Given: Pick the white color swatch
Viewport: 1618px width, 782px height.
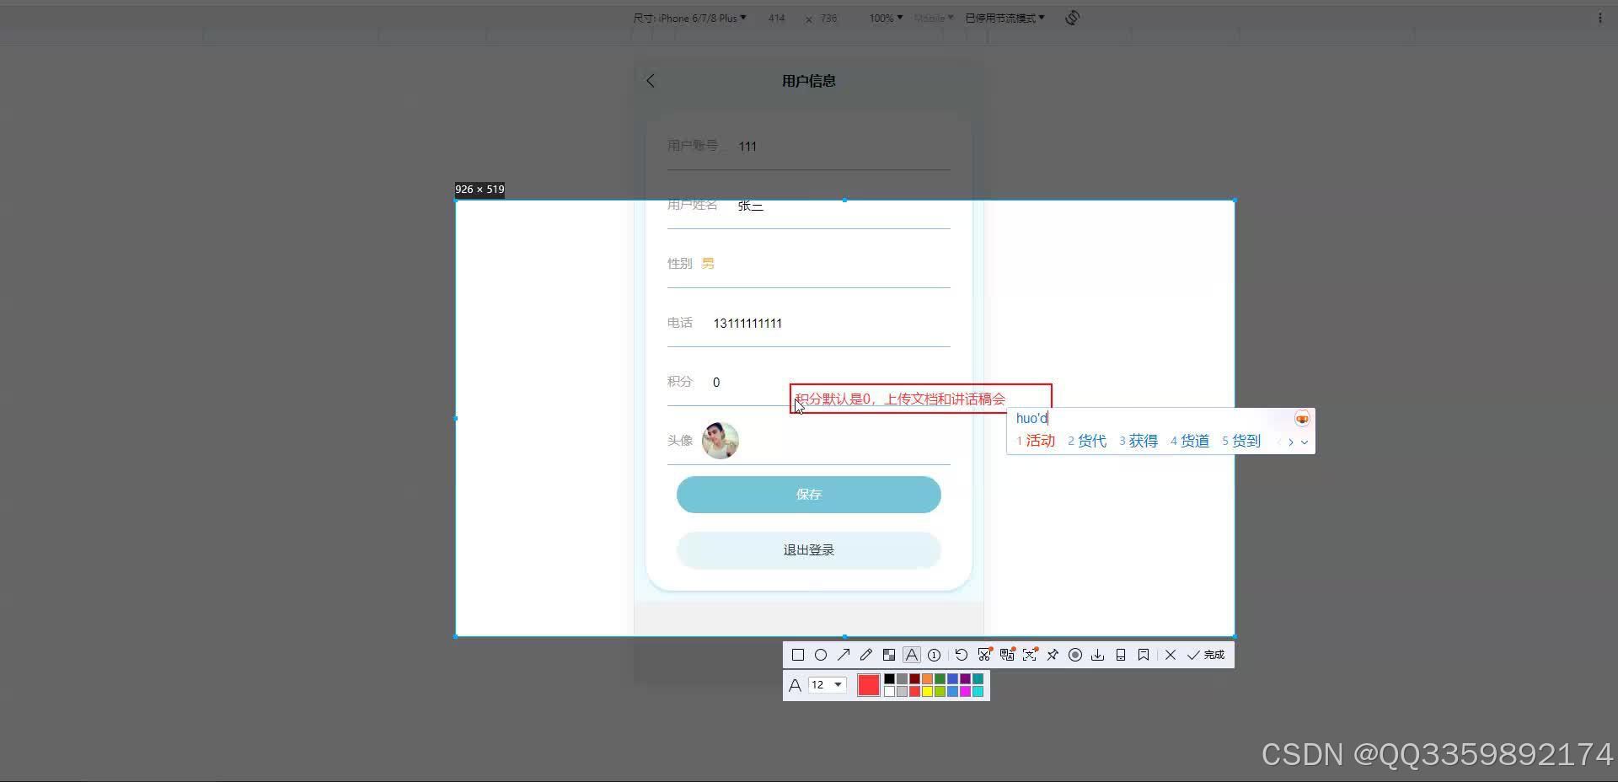Looking at the screenshot, I should 889,692.
